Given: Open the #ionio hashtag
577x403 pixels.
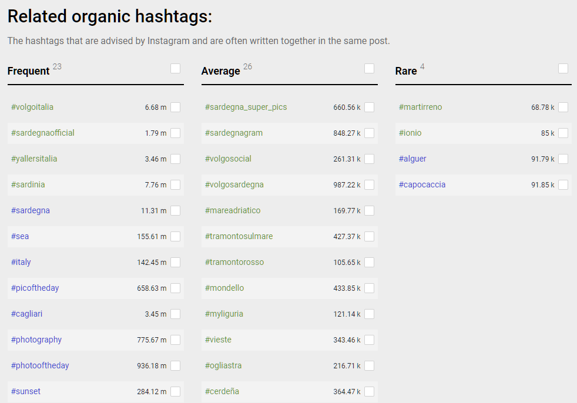Looking at the screenshot, I should [x=410, y=133].
